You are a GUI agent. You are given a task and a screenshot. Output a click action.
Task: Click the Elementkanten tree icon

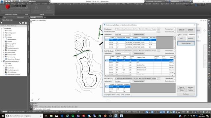[x=6, y=39]
